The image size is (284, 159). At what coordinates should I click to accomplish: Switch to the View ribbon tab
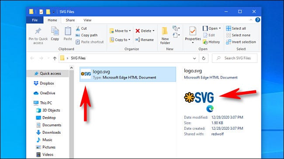click(87, 20)
